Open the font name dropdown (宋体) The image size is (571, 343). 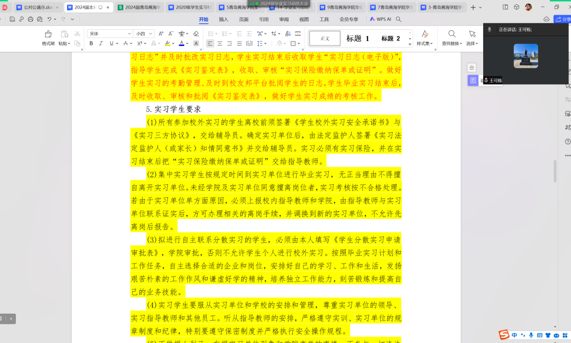(129, 34)
